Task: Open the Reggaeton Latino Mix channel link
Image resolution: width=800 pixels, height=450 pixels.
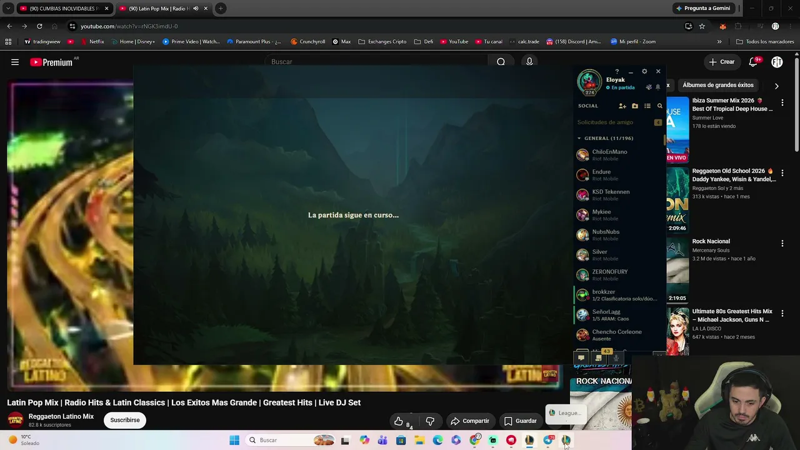Action: click(x=61, y=417)
